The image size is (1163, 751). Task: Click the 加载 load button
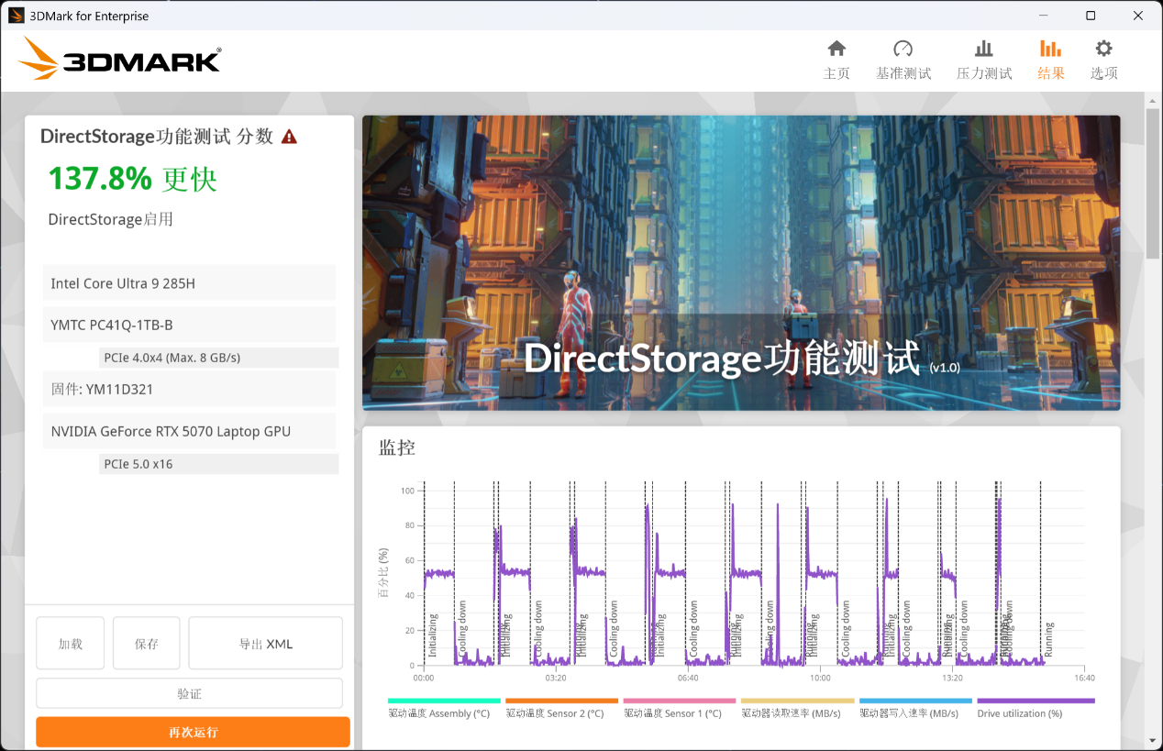[71, 643]
